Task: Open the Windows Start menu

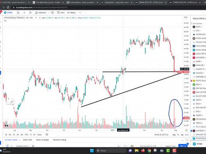Action: pyautogui.click(x=92, y=151)
